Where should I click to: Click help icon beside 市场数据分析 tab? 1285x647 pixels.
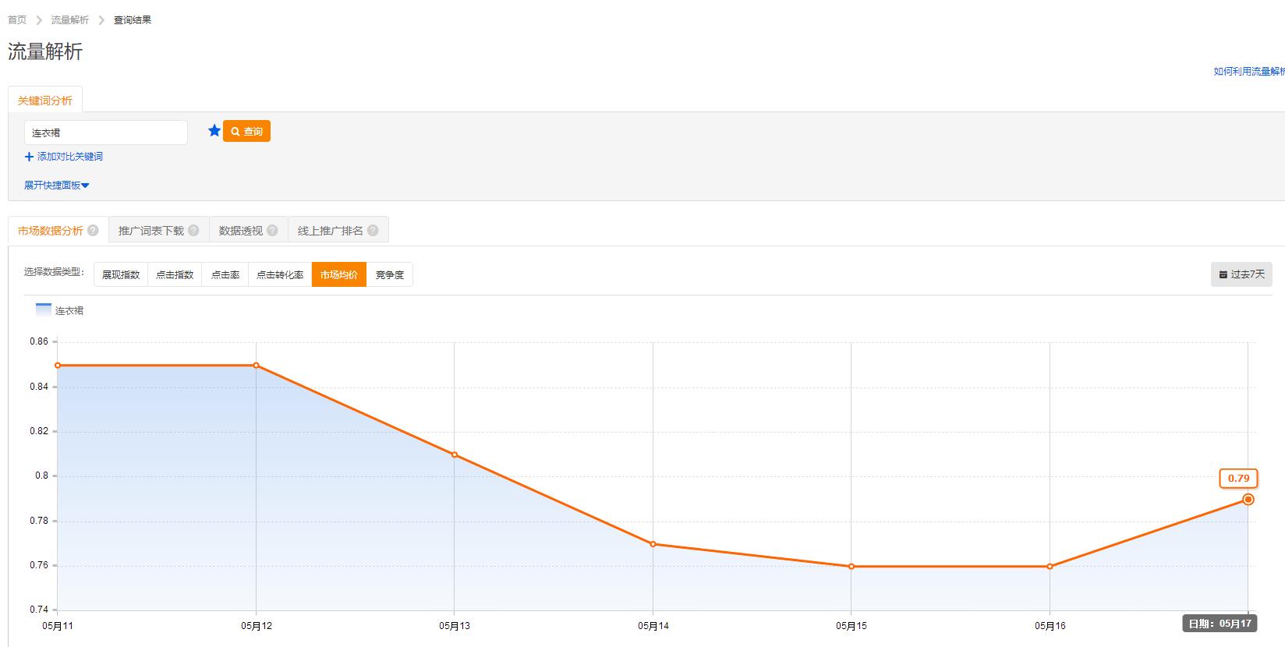tap(94, 231)
